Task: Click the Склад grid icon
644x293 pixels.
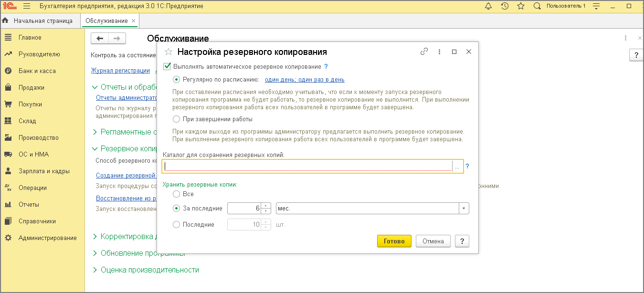Action: pos(8,121)
